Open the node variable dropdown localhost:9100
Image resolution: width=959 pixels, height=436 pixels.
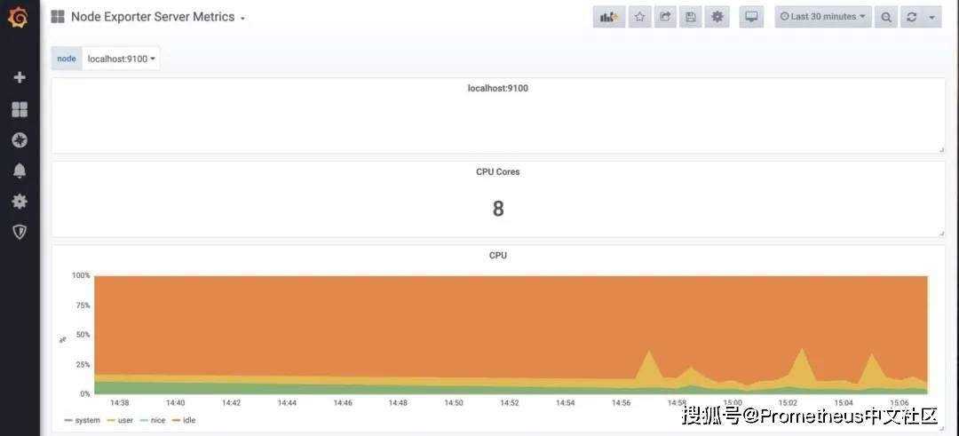121,59
